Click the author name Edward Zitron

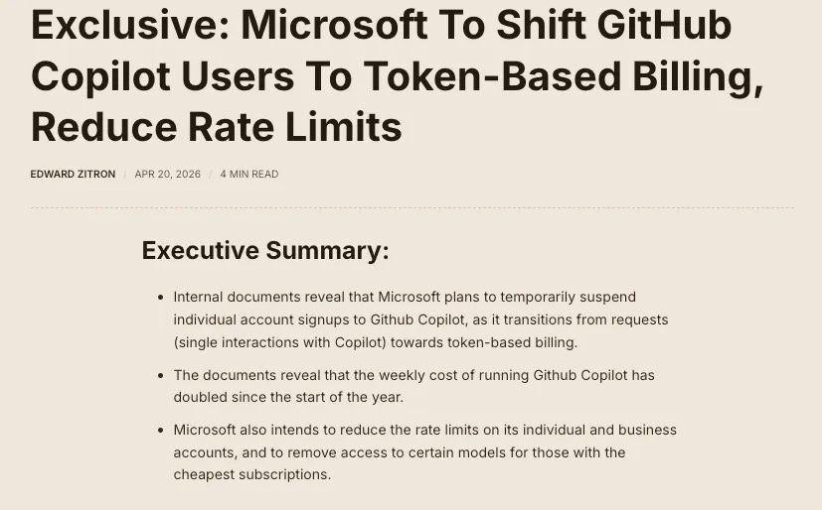click(73, 175)
